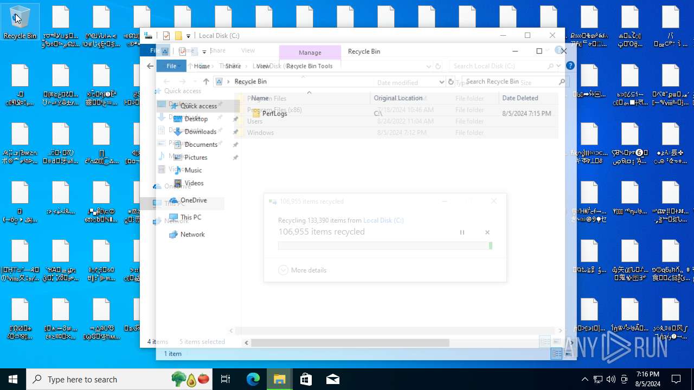Open the File menu of the Recycle Bin window
This screenshot has height=390, width=694.
[x=171, y=66]
